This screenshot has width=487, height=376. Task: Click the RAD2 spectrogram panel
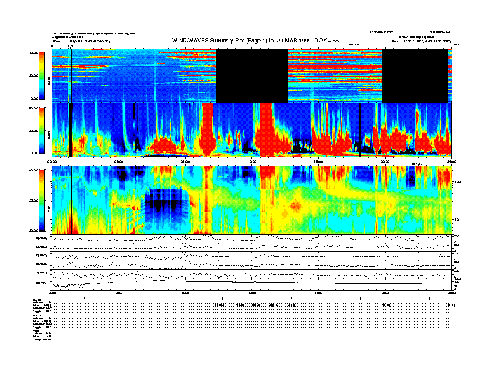pyautogui.click(x=251, y=76)
